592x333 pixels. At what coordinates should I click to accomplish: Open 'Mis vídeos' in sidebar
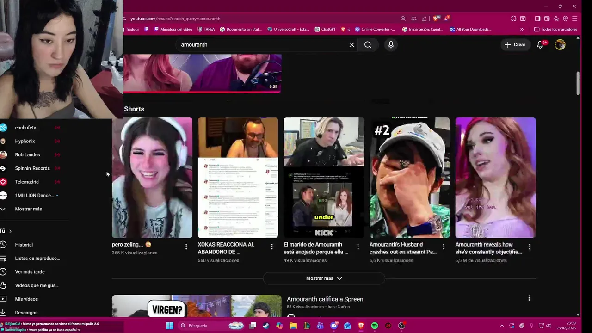click(26, 299)
